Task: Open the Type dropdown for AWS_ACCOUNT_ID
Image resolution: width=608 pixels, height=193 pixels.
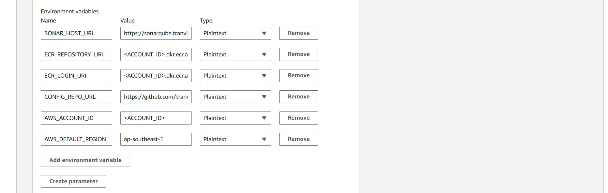Action: point(235,118)
